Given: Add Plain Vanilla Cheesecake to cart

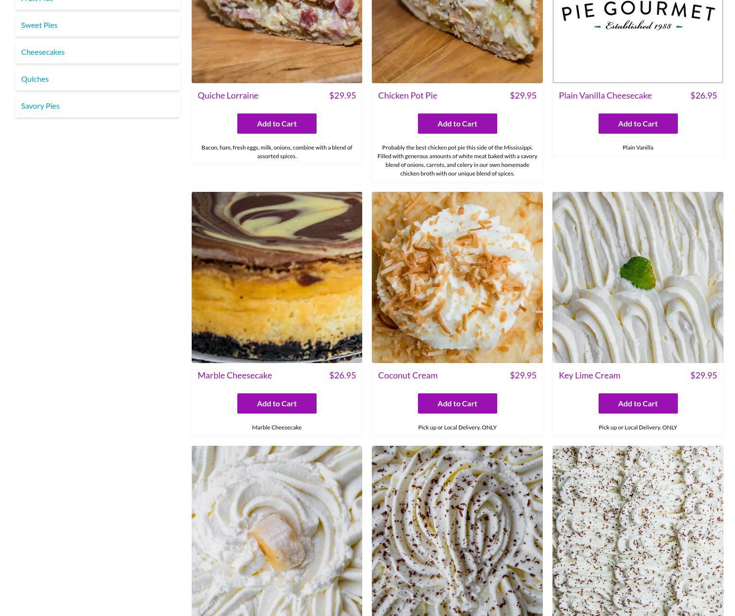Looking at the screenshot, I should coord(638,124).
